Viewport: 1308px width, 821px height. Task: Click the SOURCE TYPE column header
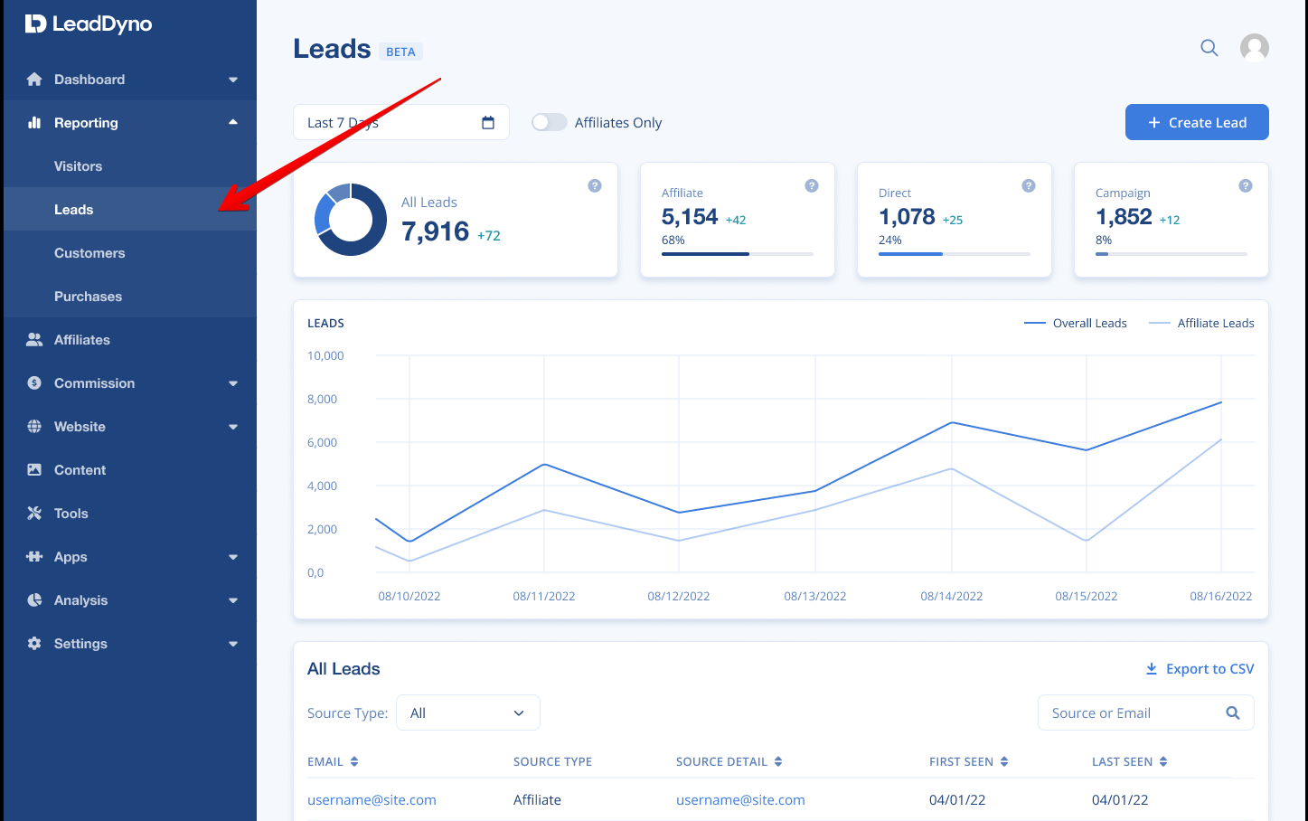pyautogui.click(x=552, y=761)
